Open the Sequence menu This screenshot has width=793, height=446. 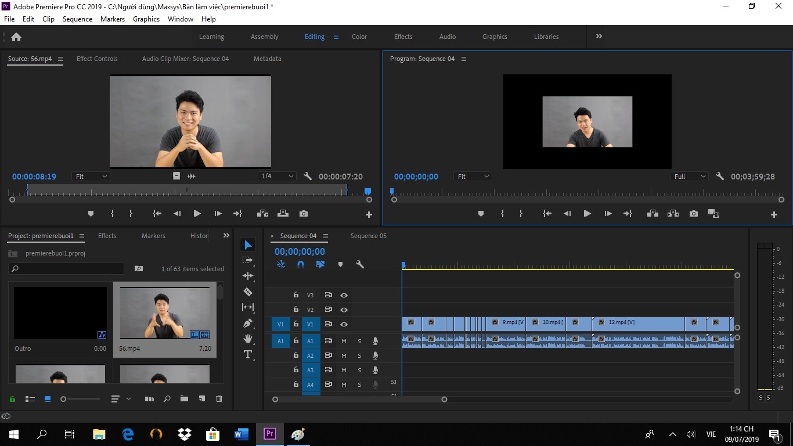(x=77, y=19)
